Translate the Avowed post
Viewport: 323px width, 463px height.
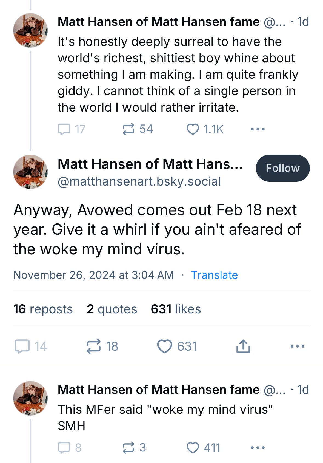[214, 275]
